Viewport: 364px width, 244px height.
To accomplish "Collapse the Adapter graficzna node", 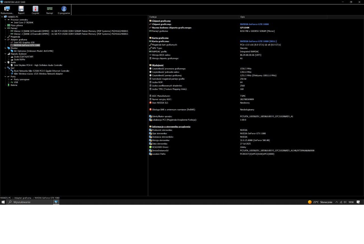I will (5, 40).
